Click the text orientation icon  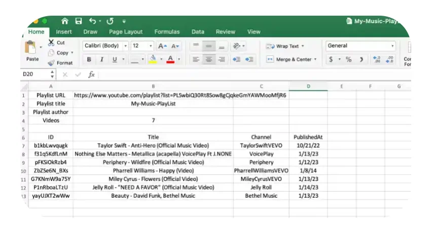click(x=237, y=46)
